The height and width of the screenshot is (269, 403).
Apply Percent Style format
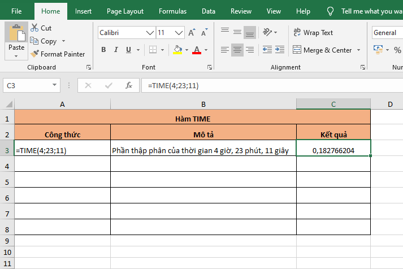[x=397, y=50]
